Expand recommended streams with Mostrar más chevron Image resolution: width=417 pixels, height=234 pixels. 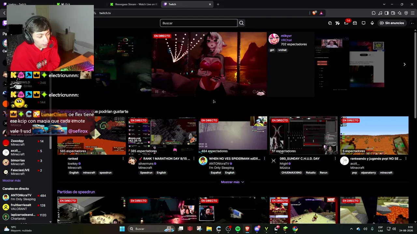233,182
